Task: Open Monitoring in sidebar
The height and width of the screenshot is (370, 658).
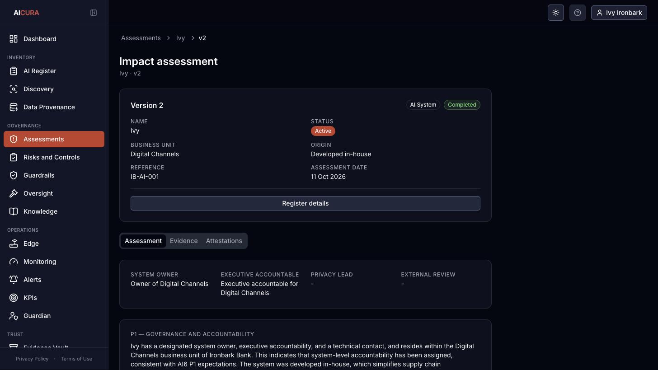Action: (x=54, y=262)
